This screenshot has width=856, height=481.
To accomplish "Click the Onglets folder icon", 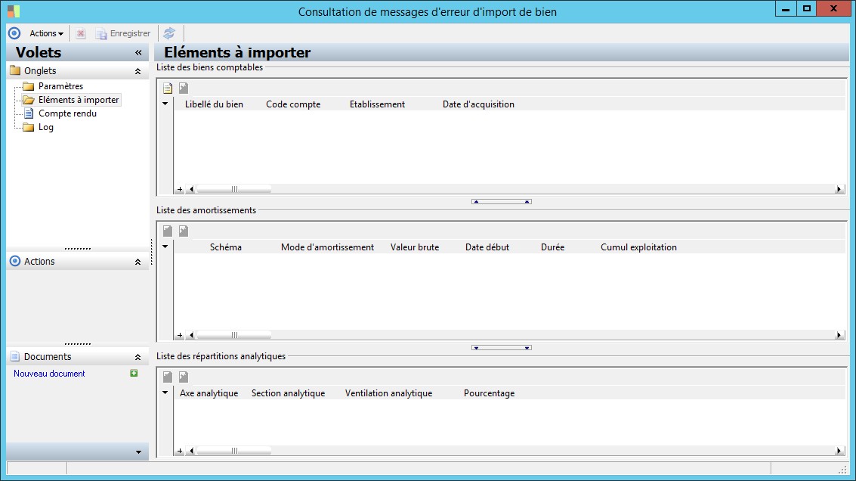I will coord(15,70).
